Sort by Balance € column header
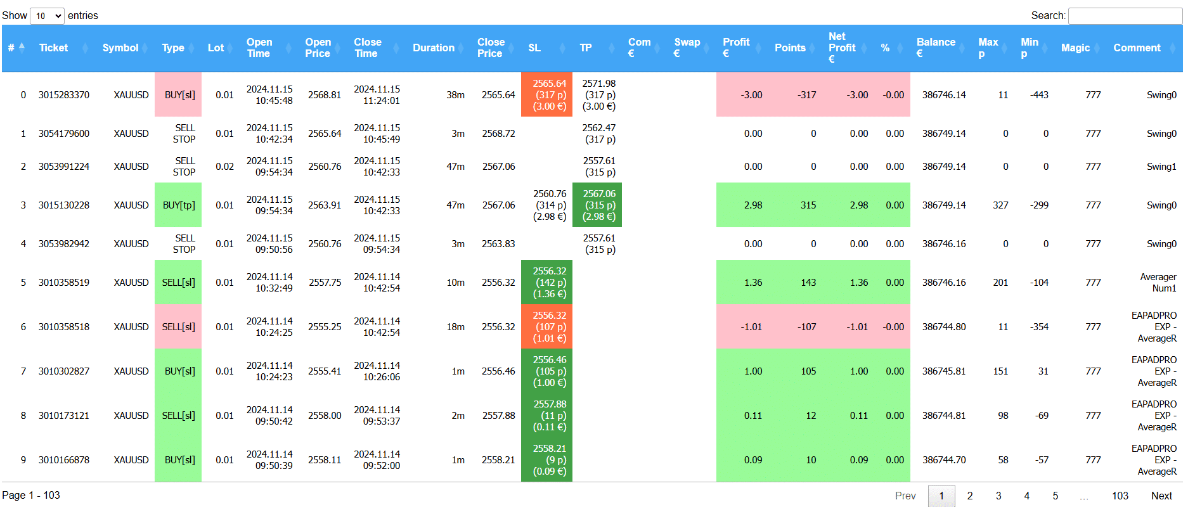 [x=936, y=48]
